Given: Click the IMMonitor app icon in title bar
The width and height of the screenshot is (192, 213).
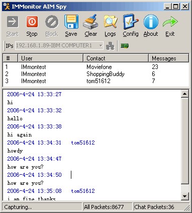Looking at the screenshot, I should 7,7.
